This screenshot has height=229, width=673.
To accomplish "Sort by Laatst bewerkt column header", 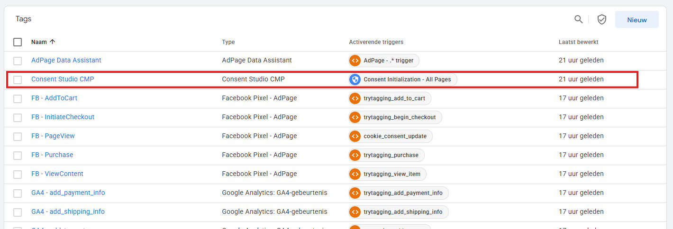I will (x=578, y=42).
